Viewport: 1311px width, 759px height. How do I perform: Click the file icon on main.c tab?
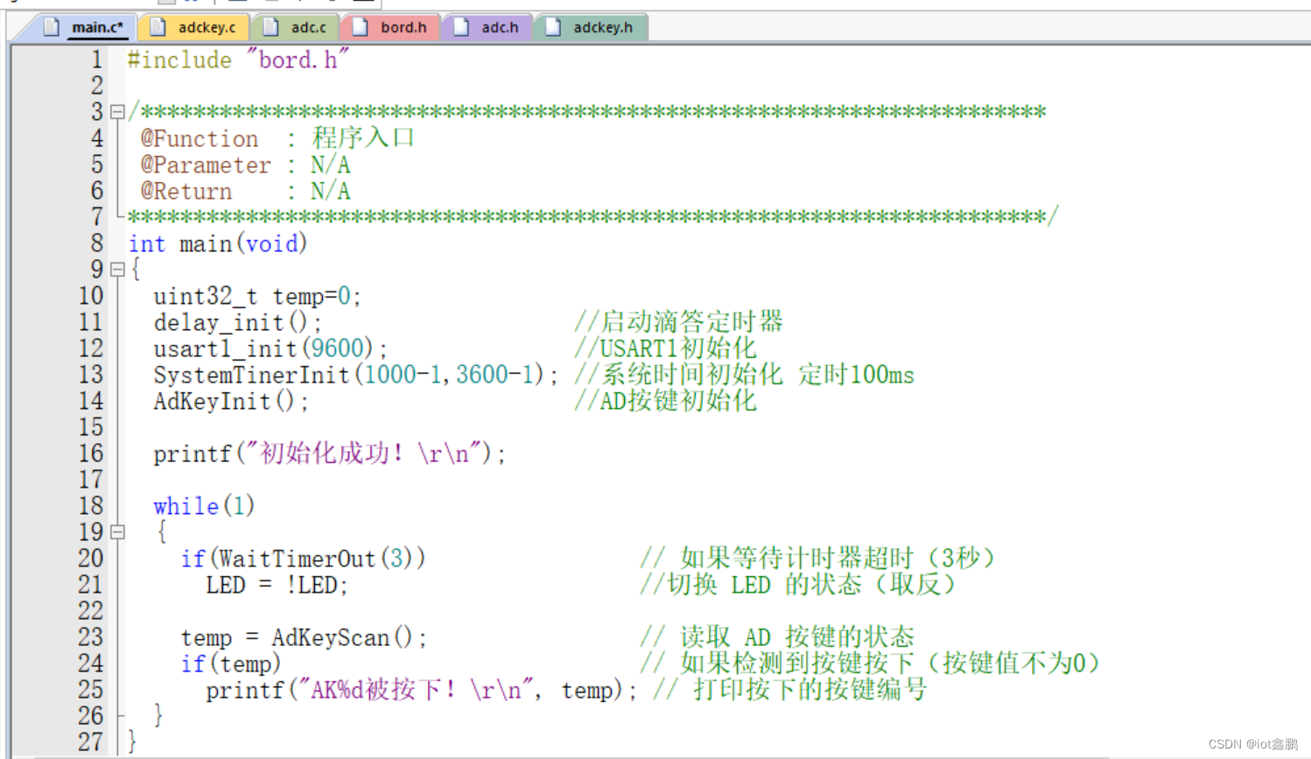pyautogui.click(x=52, y=27)
